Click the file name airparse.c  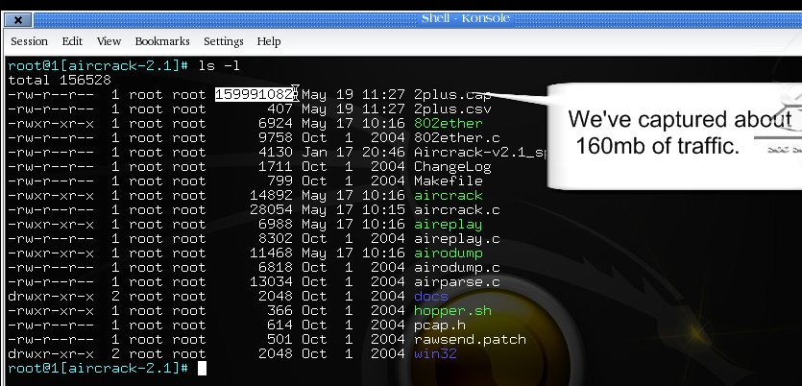[457, 281]
